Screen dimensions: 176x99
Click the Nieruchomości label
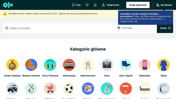click(88, 76)
